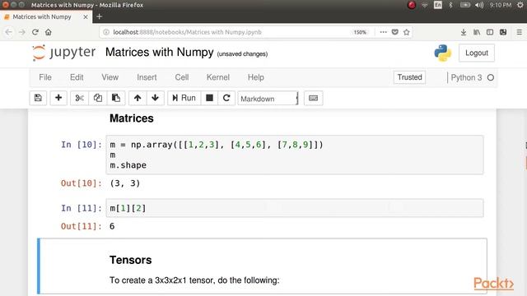The image size is (527, 296).
Task: Select the Tensors markdown cell
Action: pyautogui.click(x=262, y=266)
